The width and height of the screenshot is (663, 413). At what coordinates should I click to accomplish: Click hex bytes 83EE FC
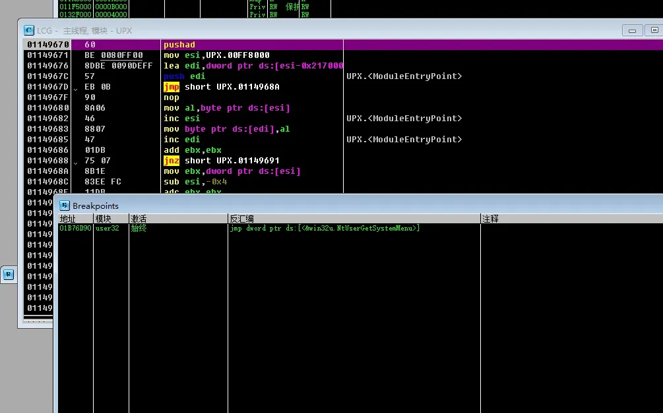pyautogui.click(x=103, y=182)
